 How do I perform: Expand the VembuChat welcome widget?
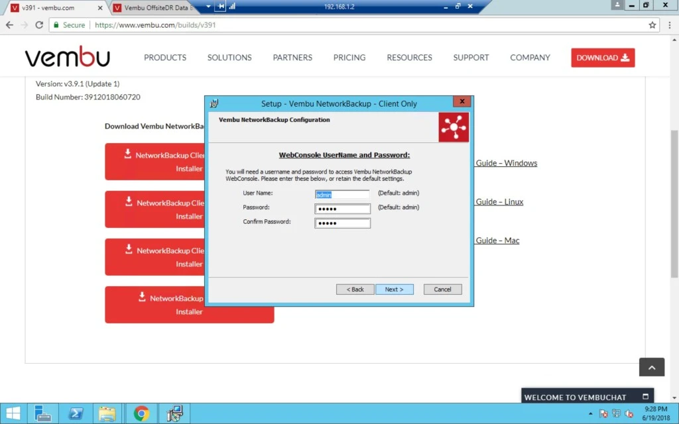(645, 397)
